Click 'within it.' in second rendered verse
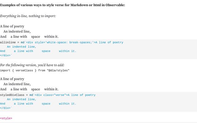Screen dimensions: 197x123 tap(51, 89)
